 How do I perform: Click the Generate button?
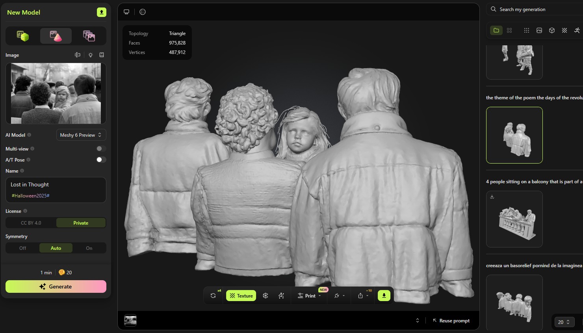coord(56,286)
